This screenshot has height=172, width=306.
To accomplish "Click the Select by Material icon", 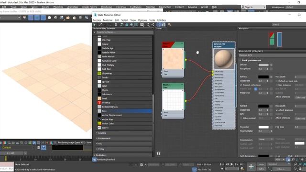I will click(x=169, y=24).
